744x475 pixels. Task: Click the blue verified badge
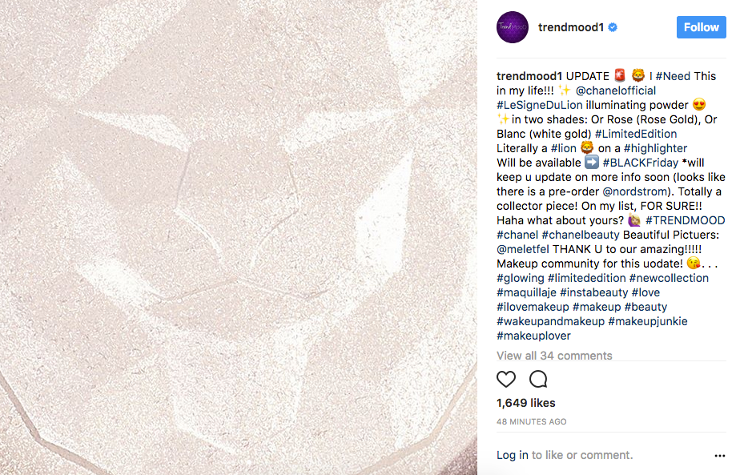(613, 27)
